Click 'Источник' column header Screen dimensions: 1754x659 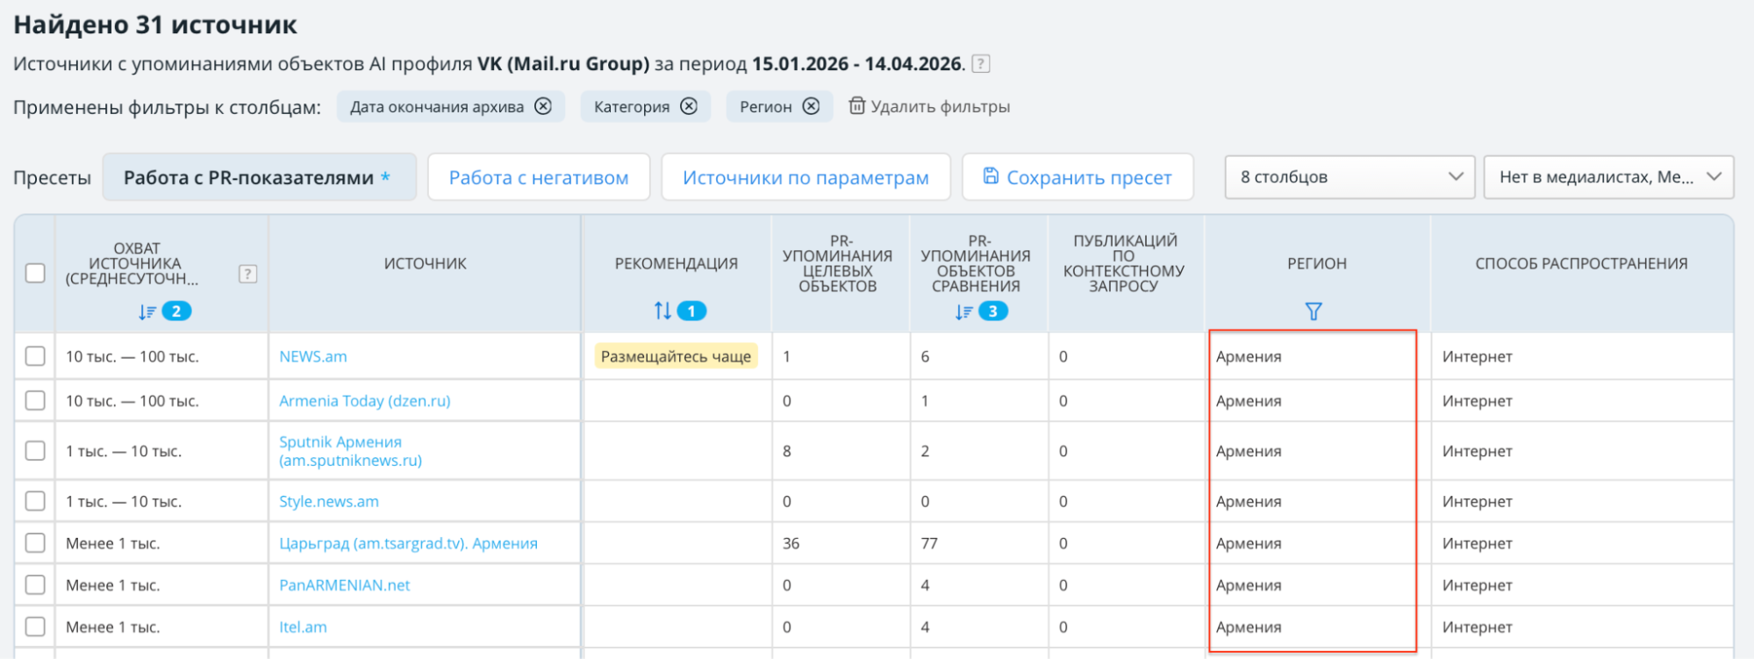[x=425, y=263]
